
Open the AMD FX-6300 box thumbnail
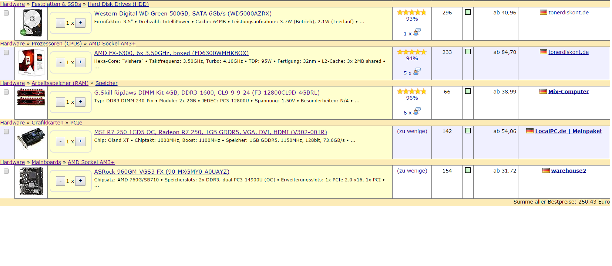point(31,63)
